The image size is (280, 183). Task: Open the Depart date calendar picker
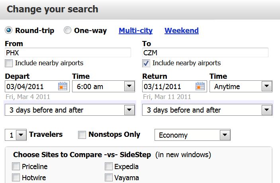[x=63, y=86]
